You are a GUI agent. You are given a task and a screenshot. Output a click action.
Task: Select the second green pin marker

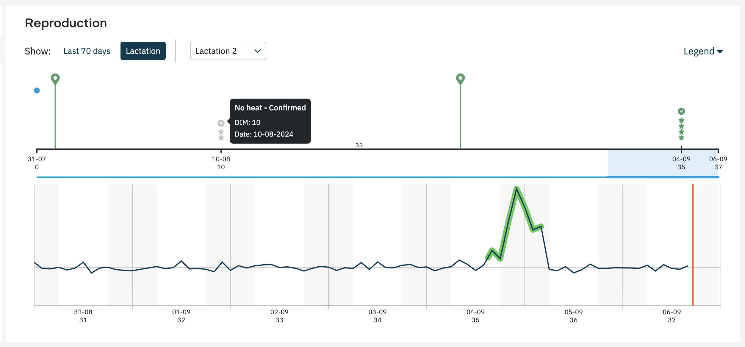point(460,79)
